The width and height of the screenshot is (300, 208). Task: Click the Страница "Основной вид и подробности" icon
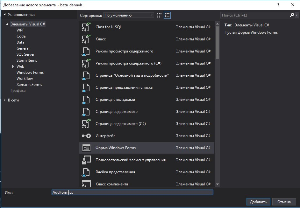(86, 75)
